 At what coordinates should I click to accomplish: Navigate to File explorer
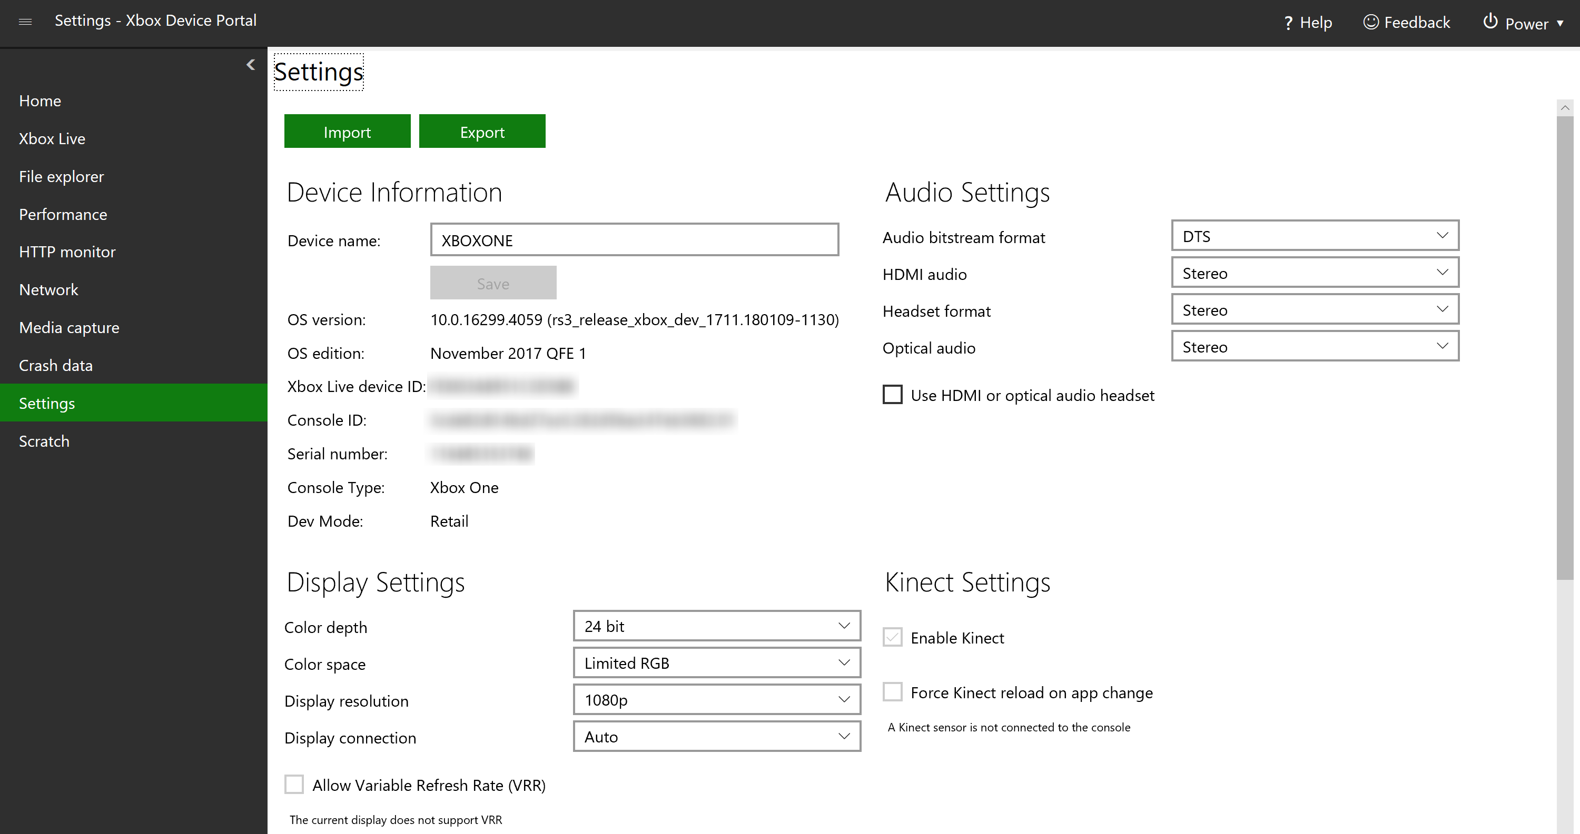[62, 176]
